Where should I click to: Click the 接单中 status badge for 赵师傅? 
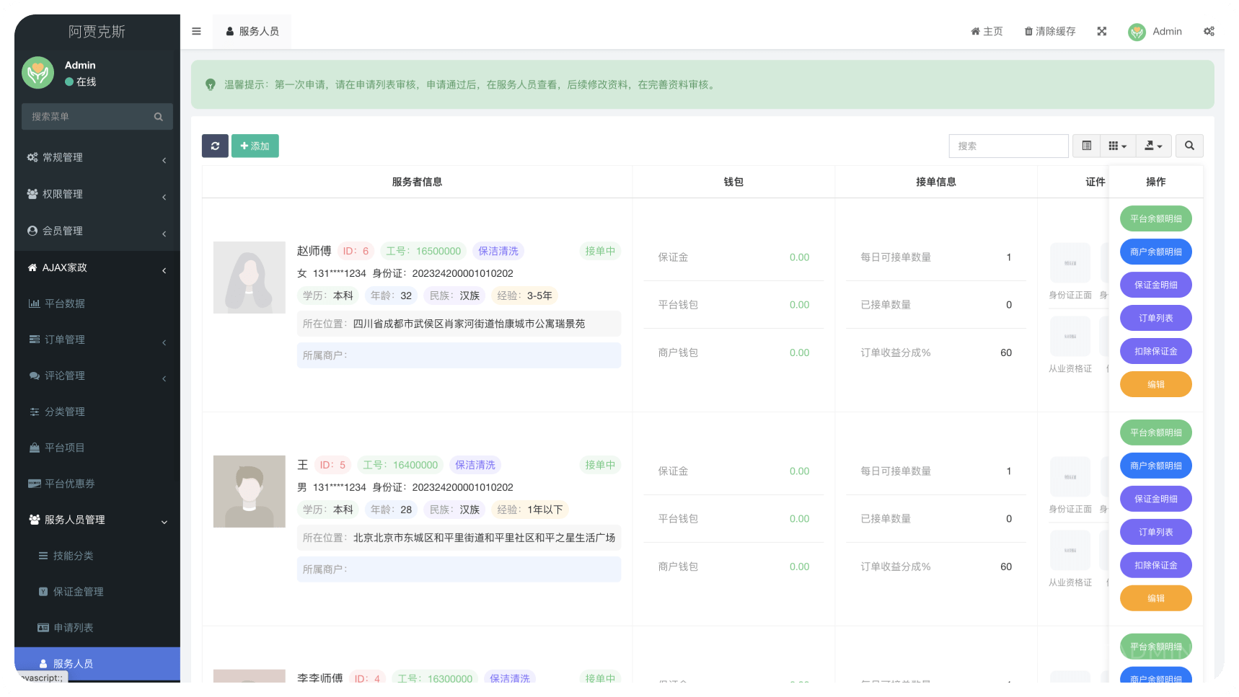click(599, 251)
